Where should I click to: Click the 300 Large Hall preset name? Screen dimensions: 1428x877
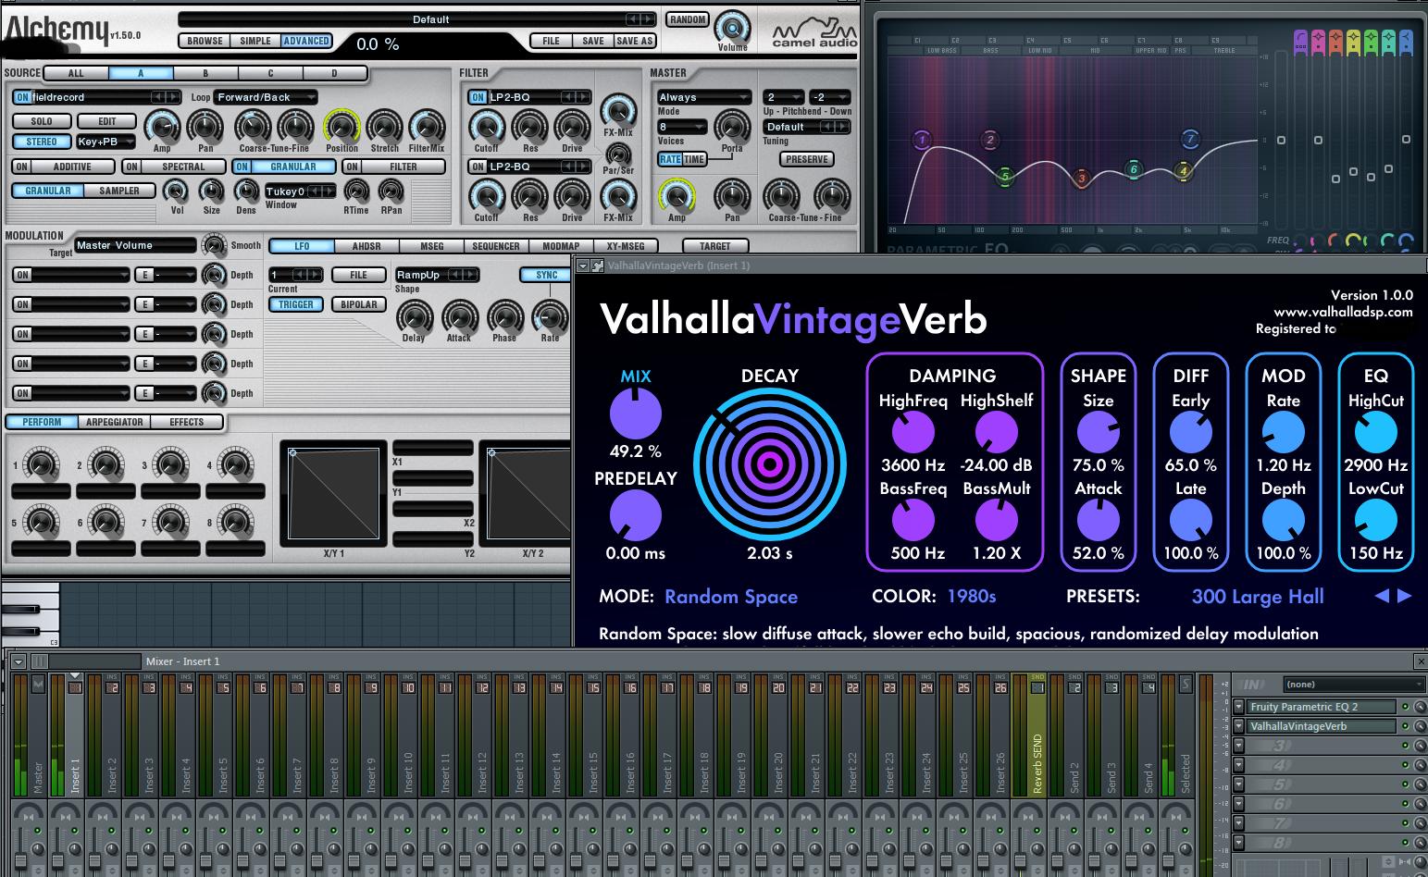point(1257,597)
